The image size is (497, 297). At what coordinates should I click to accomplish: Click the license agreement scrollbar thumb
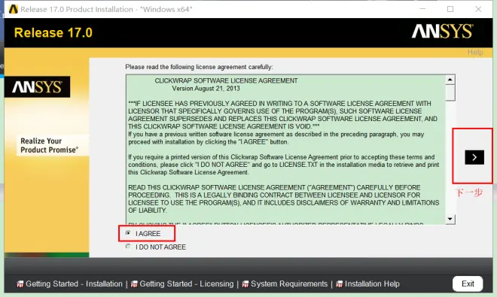(x=450, y=92)
